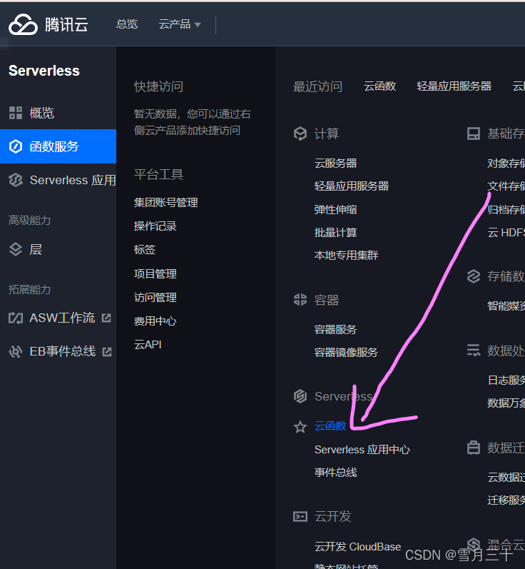Open Serverless 应用中心 product
The width and height of the screenshot is (525, 569).
pyautogui.click(x=362, y=450)
